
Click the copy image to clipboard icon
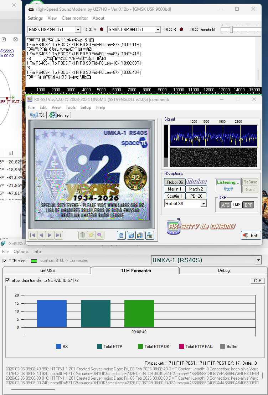point(121,235)
